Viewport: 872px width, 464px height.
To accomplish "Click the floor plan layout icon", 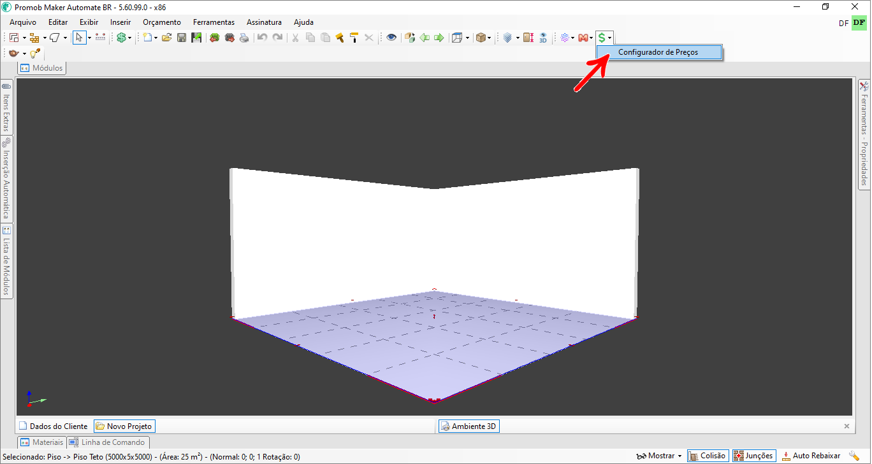I will pyautogui.click(x=14, y=38).
